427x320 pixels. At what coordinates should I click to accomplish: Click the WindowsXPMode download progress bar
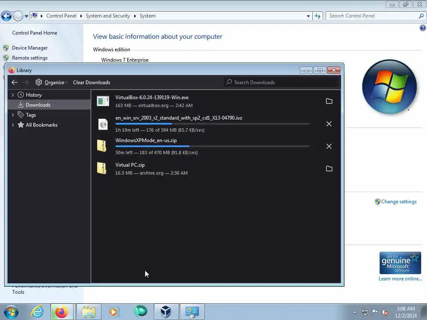pyautogui.click(x=213, y=146)
